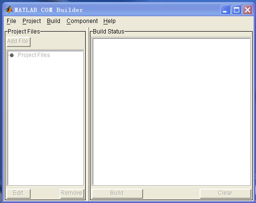Open the File menu
Image resolution: width=256 pixels, height=203 pixels.
pos(11,21)
